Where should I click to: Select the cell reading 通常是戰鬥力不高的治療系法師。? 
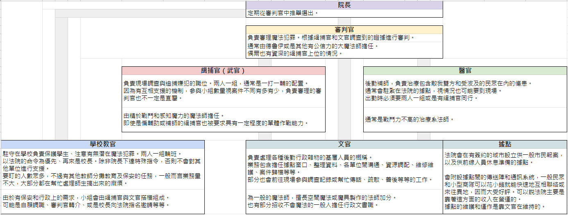pos(465,120)
